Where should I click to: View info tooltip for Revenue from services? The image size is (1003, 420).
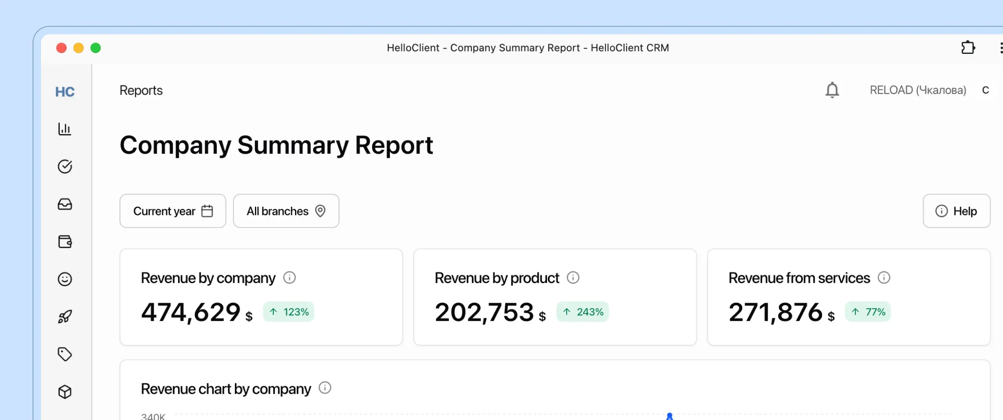[885, 277]
